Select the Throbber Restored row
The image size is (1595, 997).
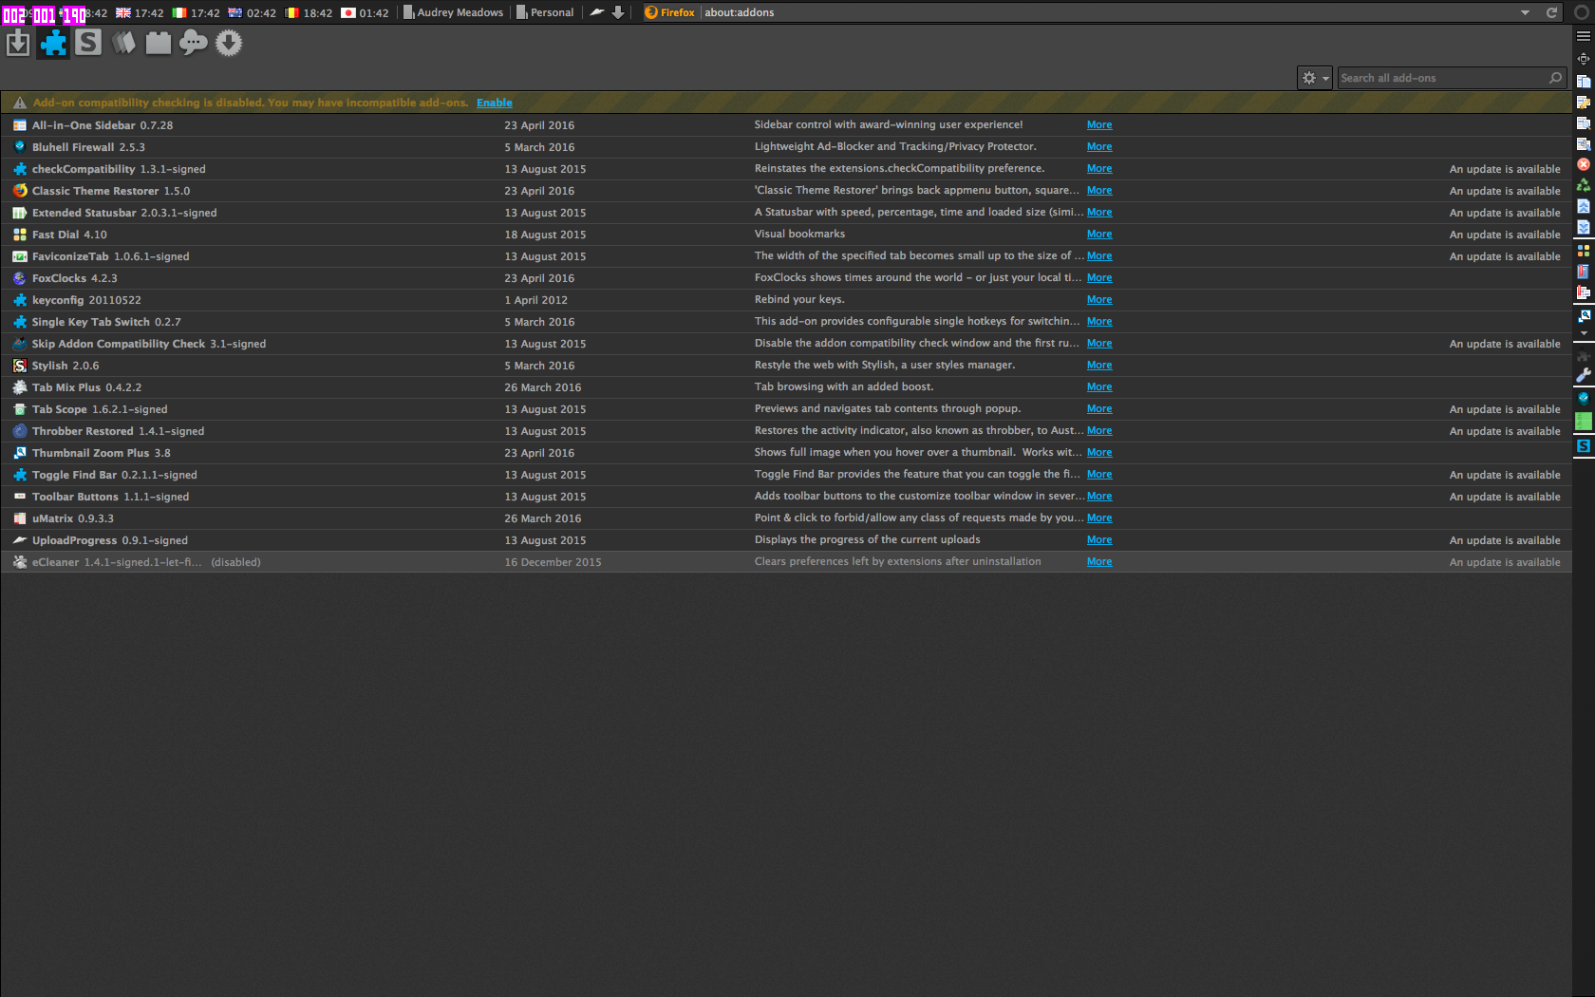[786, 431]
